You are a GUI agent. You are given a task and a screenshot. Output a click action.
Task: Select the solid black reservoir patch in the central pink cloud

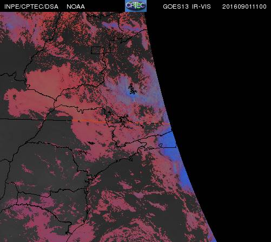click(91, 143)
